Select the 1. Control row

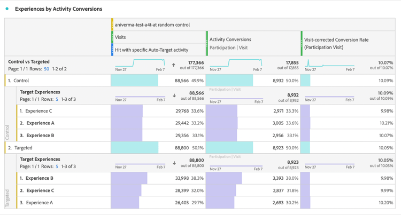tap(21, 81)
